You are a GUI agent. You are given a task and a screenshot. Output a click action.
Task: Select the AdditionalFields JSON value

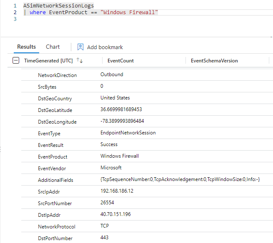point(180,180)
